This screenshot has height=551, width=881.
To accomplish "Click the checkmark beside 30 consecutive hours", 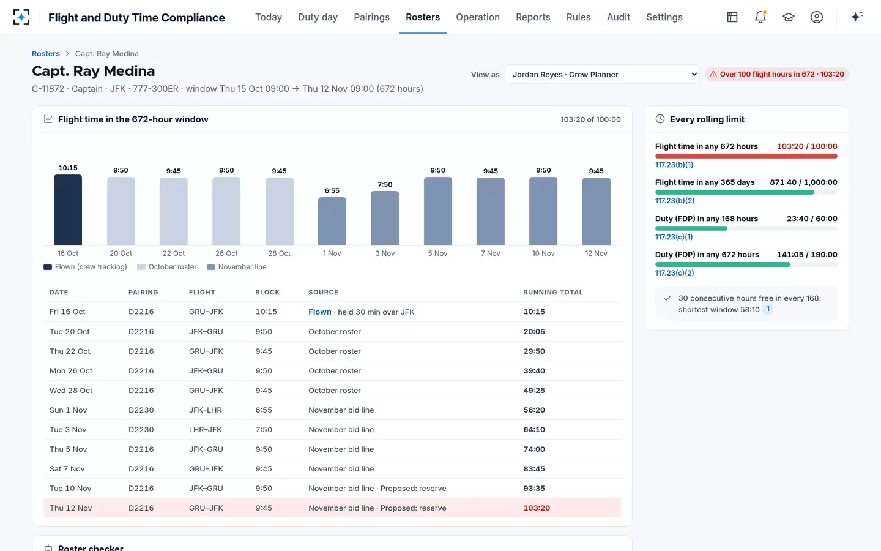I will tap(667, 298).
